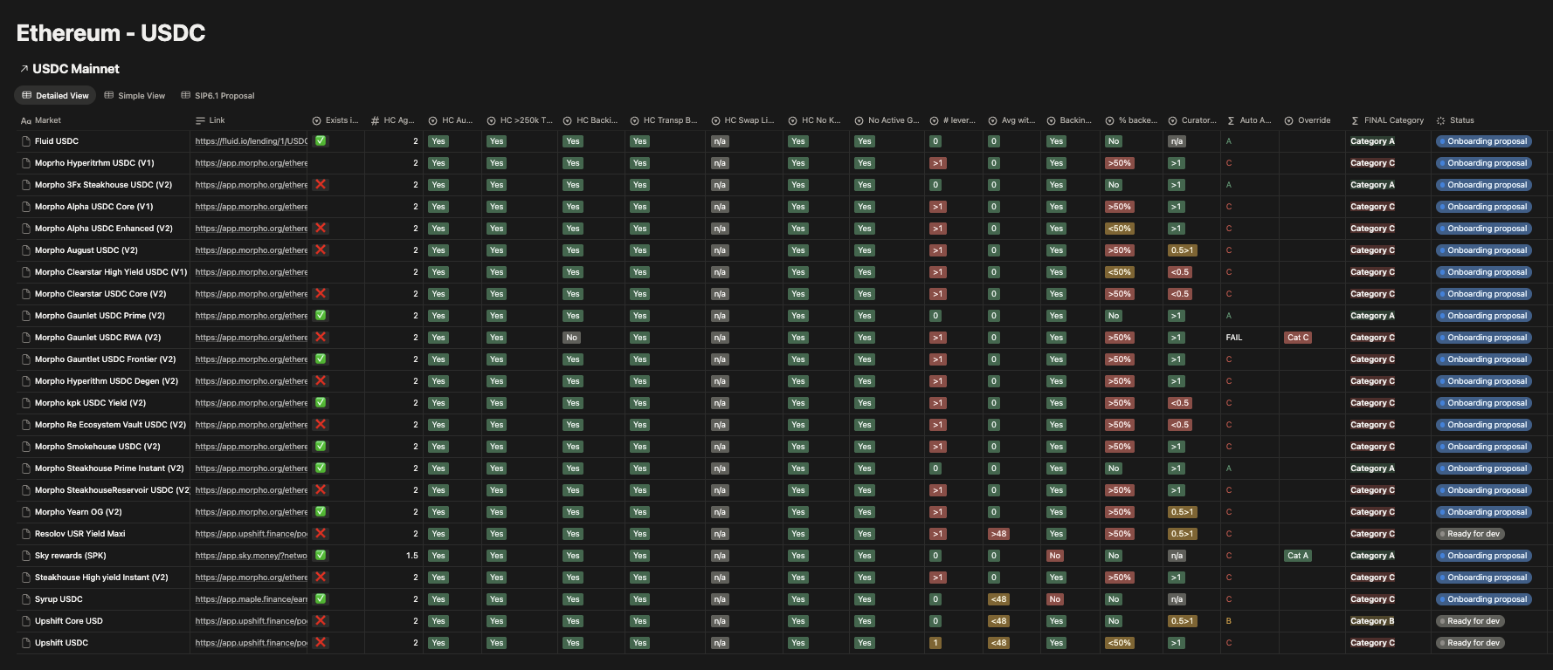Click red cross in Morpho SteakhouseReservoir USDC row
Image resolution: width=1553 pixels, height=670 pixels.
pyautogui.click(x=321, y=489)
